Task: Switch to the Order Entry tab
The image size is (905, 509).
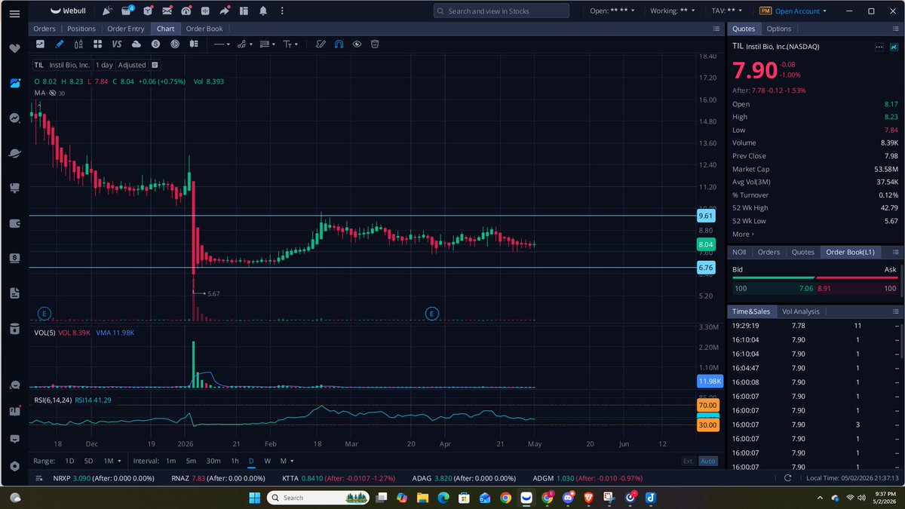Action: click(125, 29)
